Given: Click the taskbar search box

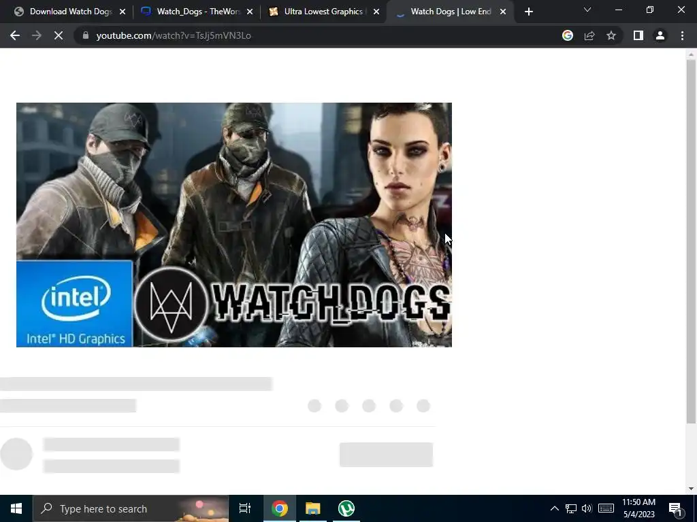Looking at the screenshot, I should [131, 508].
